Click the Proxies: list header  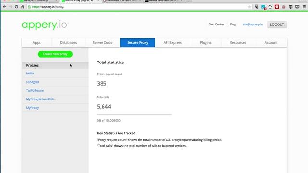coord(55,65)
